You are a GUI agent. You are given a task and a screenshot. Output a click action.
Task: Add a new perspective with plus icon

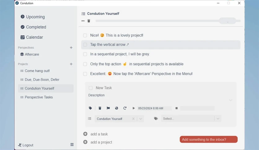coord(71,48)
